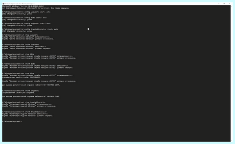Click the 'Microsoft Windows [Version 10.0.19043.1526]' line
The height and width of the screenshot is (144, 235).
pyautogui.click(x=23, y=6)
